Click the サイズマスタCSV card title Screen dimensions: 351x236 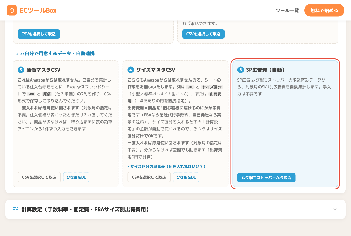[x=156, y=70]
